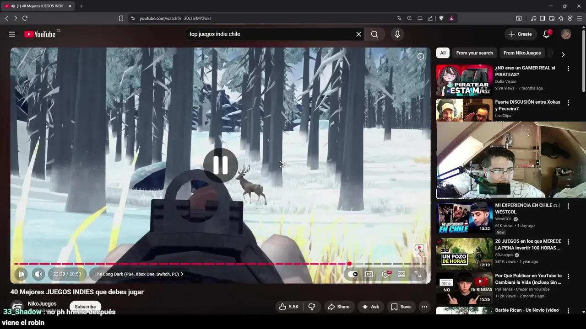586x329 pixels.
Task: Click the browser address bar URL
Action: 175,18
